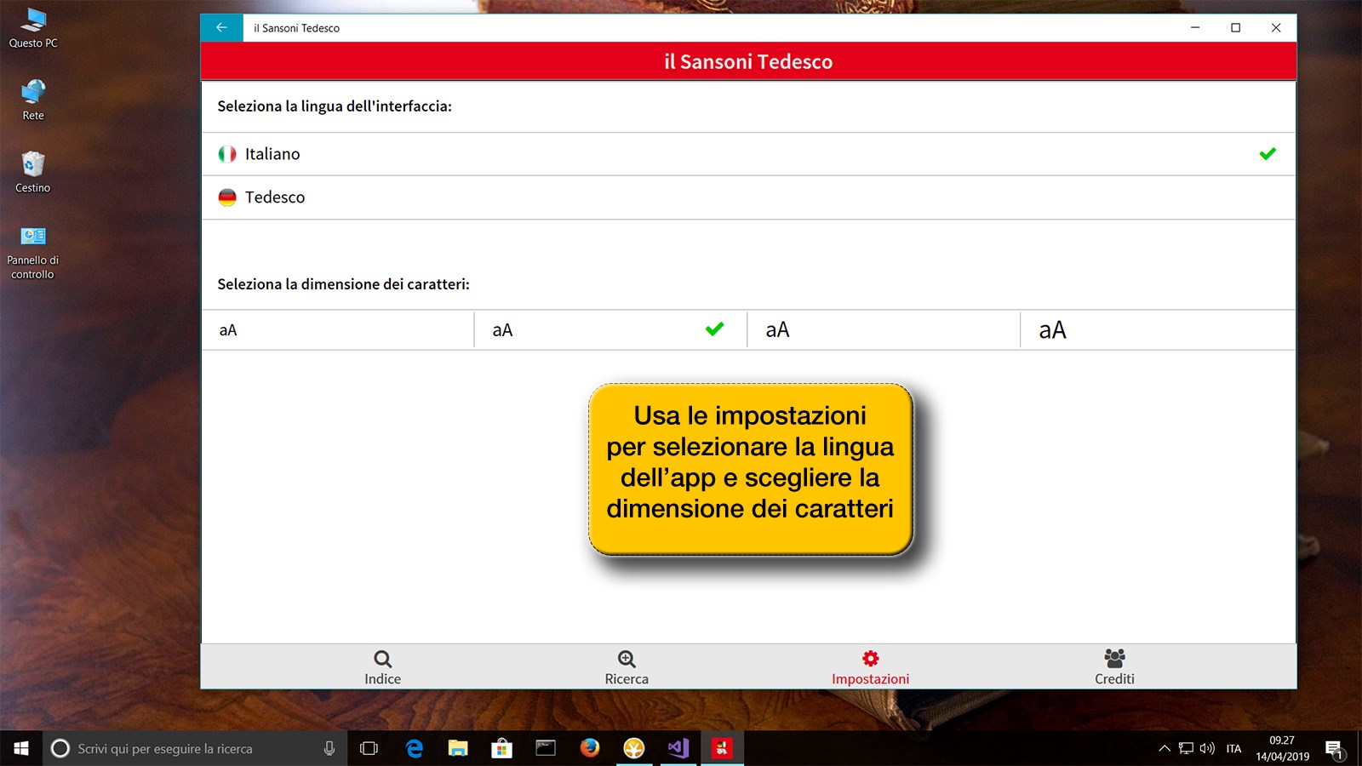The image size is (1362, 766).
Task: Launch Firefox from the taskbar
Action: click(590, 748)
